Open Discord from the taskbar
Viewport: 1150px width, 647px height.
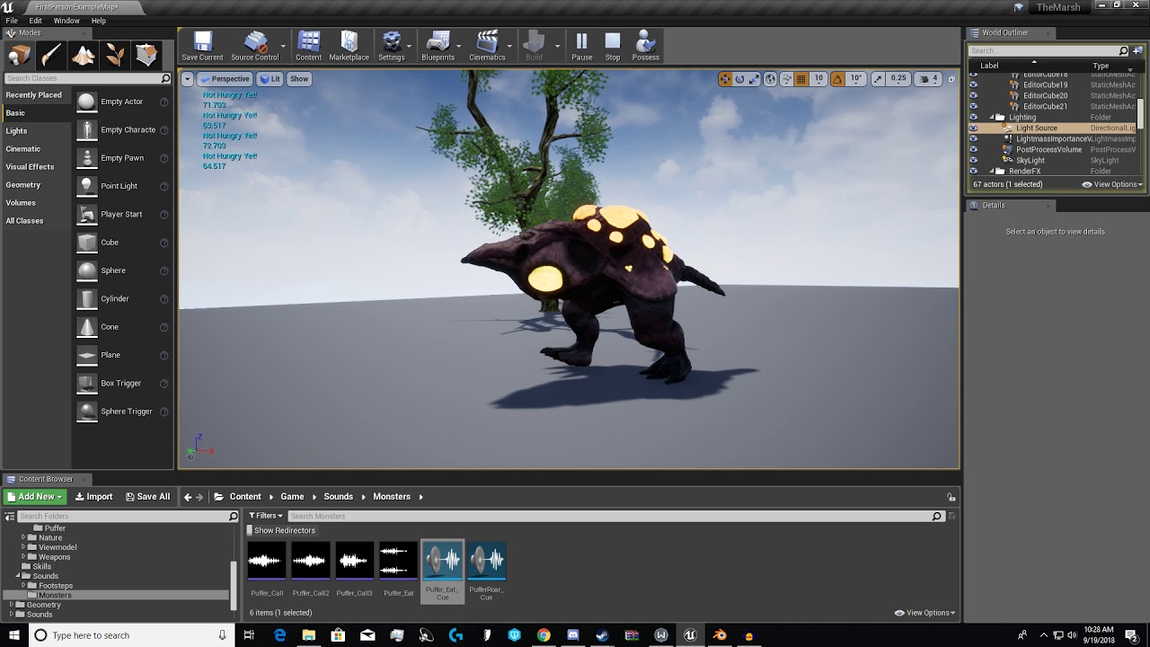573,635
